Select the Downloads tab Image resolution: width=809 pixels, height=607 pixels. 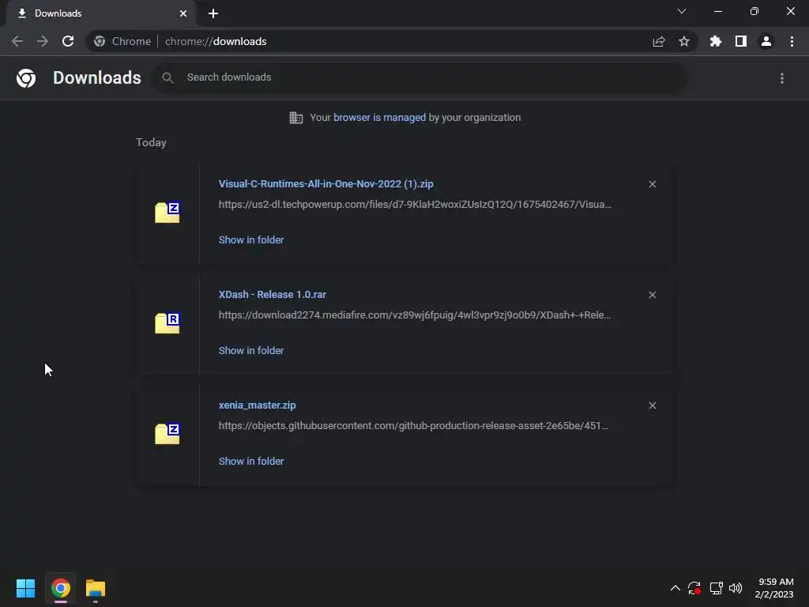101,13
